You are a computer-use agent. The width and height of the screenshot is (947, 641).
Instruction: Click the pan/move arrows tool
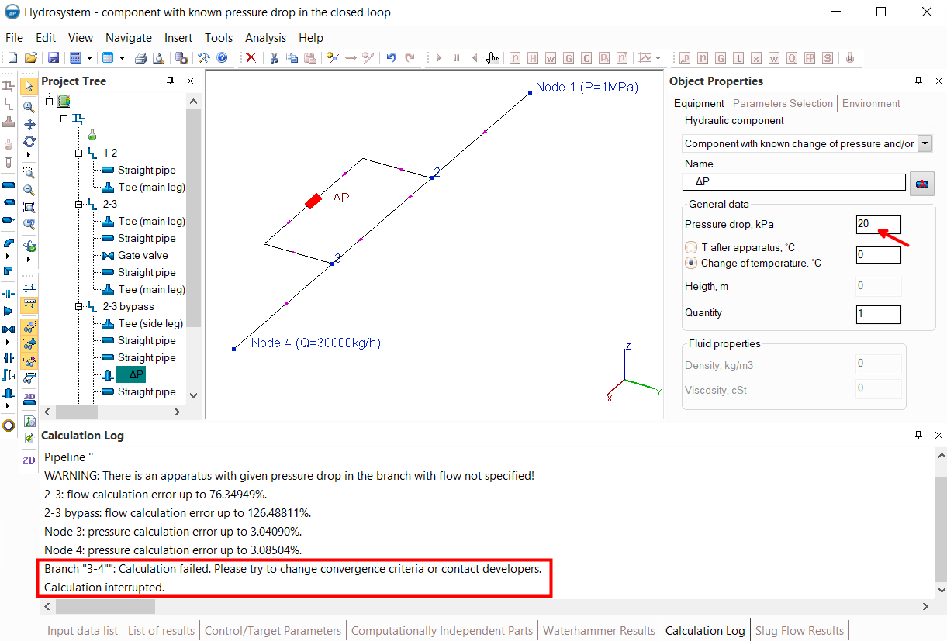pyautogui.click(x=29, y=124)
